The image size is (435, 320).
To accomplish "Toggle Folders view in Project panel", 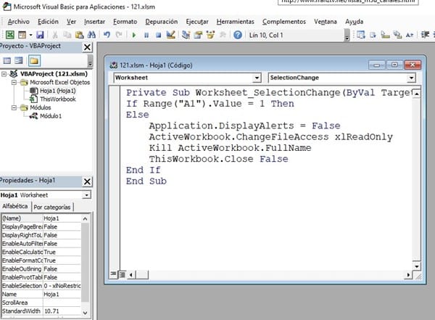I will [x=34, y=60].
